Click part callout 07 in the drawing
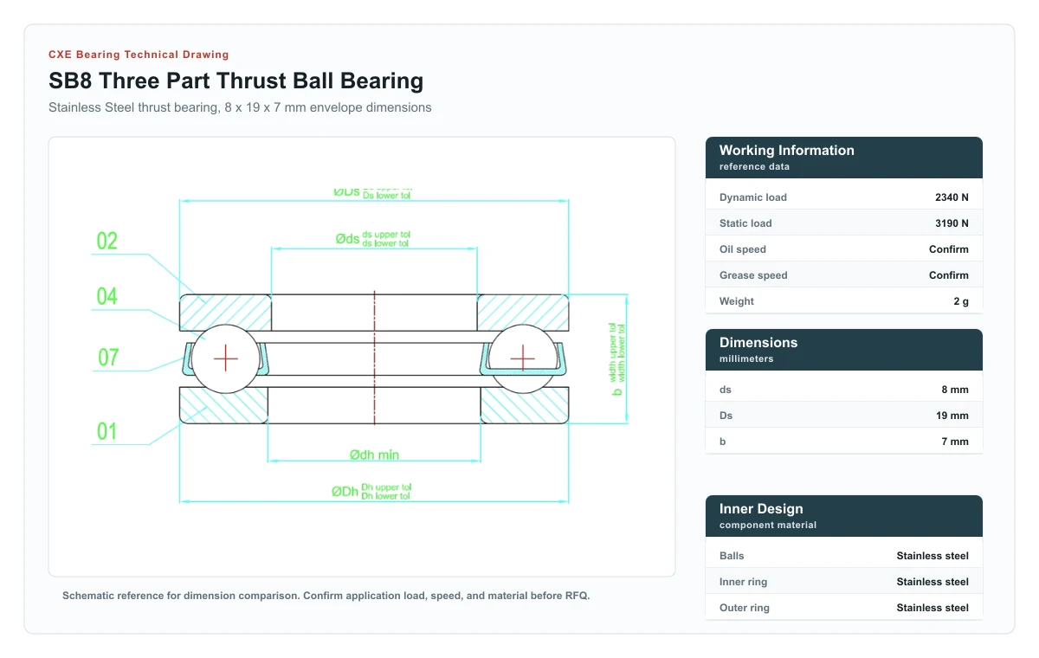Screen dimensions: 1039x658 (107, 357)
